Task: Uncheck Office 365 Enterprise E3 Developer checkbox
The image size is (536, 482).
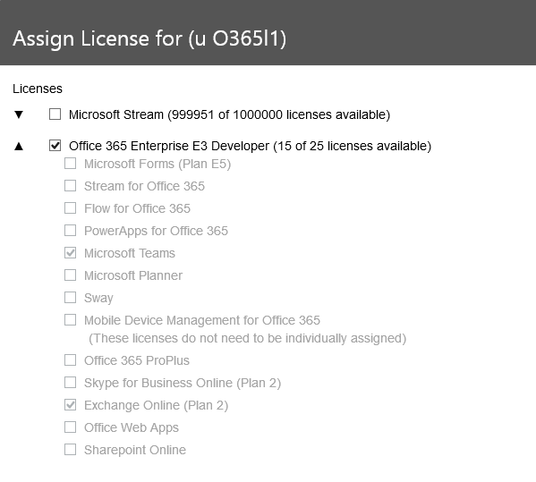Action: [55, 146]
